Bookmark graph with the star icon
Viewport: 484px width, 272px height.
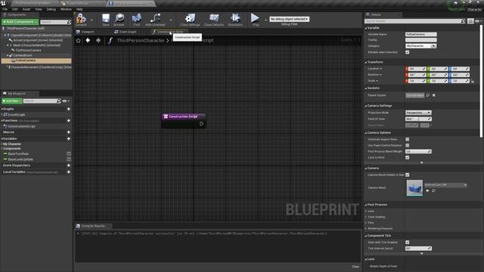click(x=79, y=40)
